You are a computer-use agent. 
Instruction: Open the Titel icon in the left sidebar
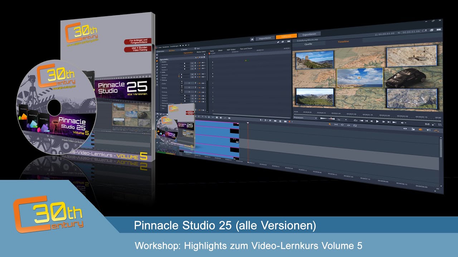(157, 73)
